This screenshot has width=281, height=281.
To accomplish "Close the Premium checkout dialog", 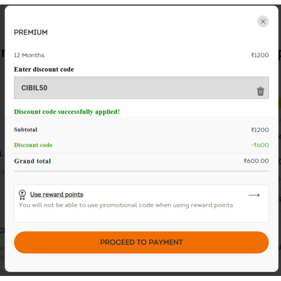I will (x=263, y=21).
